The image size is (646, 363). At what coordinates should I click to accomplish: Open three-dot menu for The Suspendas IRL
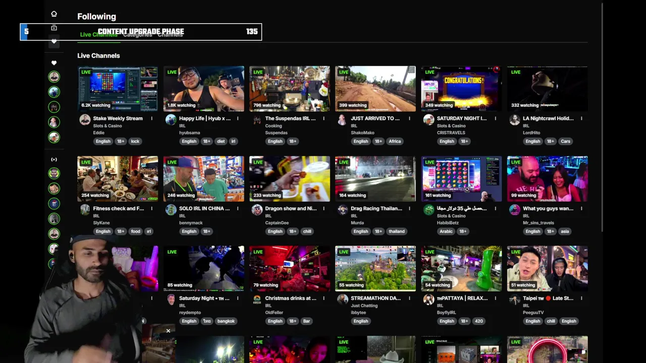[324, 118]
